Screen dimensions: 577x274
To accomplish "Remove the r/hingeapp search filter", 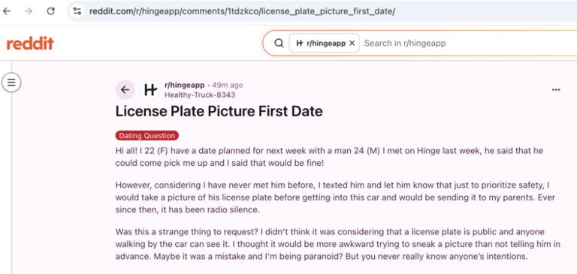I will coord(352,43).
